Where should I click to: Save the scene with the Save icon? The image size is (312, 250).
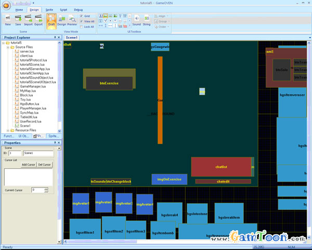tap(18, 20)
